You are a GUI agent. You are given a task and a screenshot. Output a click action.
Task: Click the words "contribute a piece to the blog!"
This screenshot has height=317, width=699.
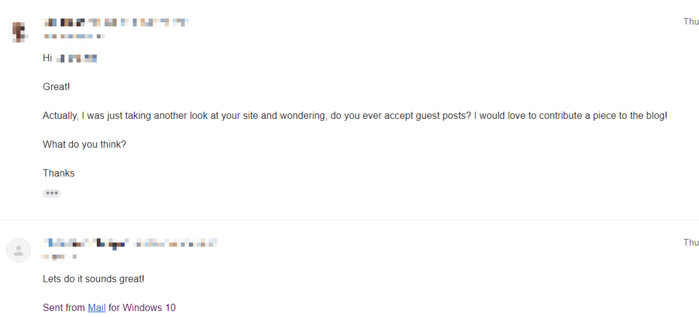(x=603, y=115)
